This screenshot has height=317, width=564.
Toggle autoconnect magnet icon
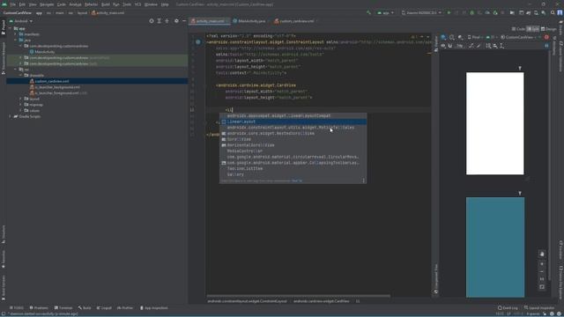click(450, 46)
